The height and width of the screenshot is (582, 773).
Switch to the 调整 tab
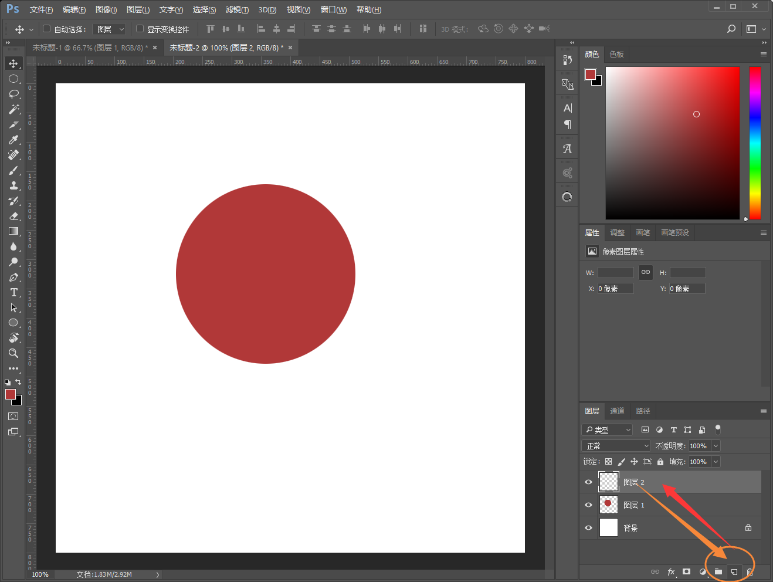(x=617, y=232)
